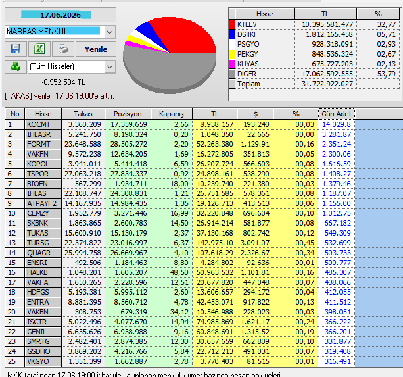Image resolution: width=403 pixels, height=377 pixels.
Task: Select the KOPOL stock cell
Action: coord(43,164)
